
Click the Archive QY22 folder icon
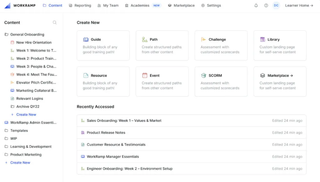click(x=12, y=107)
